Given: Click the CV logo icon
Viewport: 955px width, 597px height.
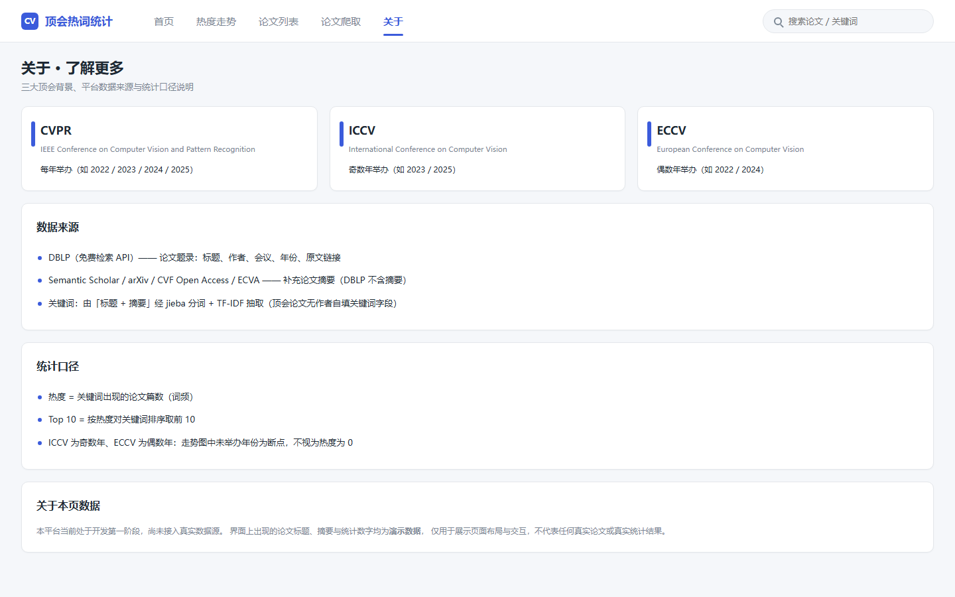Looking at the screenshot, I should 30,21.
